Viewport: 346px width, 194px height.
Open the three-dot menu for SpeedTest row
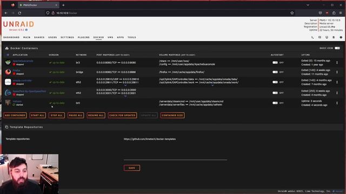click(x=337, y=93)
